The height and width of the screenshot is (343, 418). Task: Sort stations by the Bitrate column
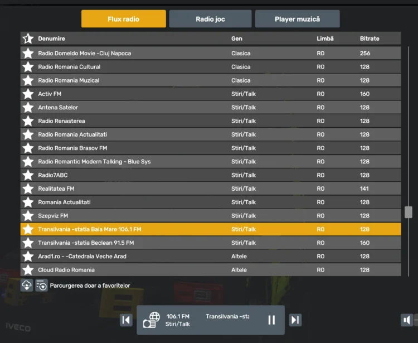pyautogui.click(x=370, y=38)
